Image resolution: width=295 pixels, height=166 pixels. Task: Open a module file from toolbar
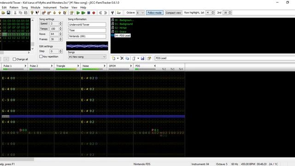(3, 13)
